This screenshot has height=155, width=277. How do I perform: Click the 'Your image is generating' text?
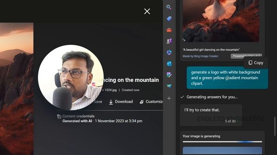[x=201, y=136]
